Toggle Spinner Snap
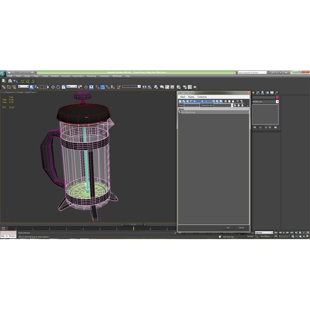 click(113, 87)
